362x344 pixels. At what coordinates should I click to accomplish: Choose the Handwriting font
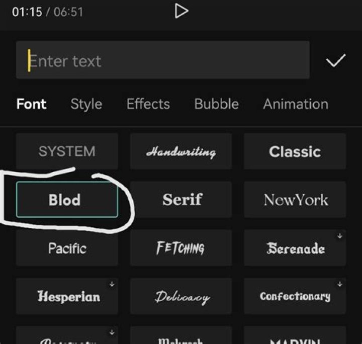tap(181, 151)
